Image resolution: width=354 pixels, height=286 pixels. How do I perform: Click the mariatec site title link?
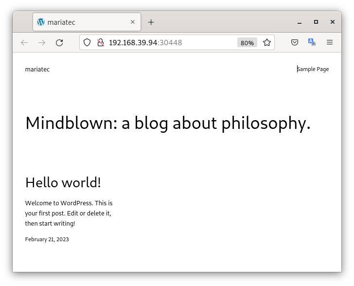[x=37, y=70]
